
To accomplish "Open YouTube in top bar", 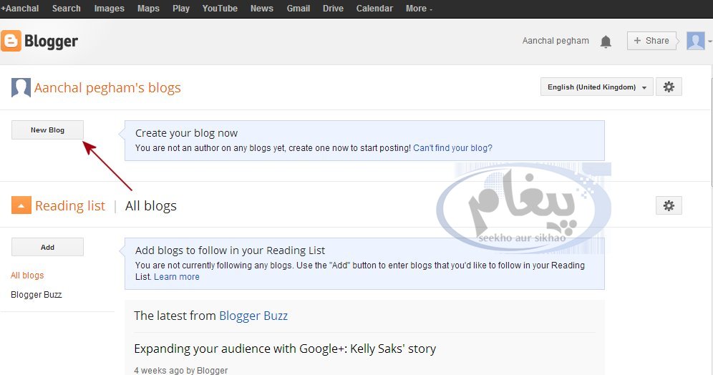I will [220, 8].
